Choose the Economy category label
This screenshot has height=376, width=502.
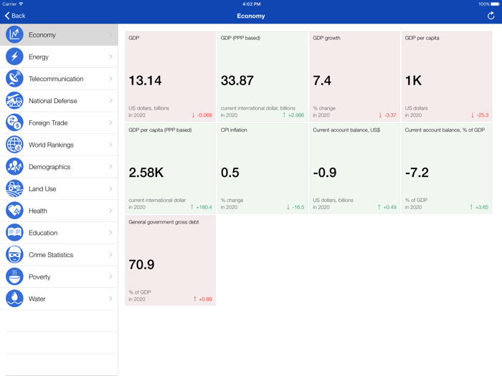(x=42, y=35)
